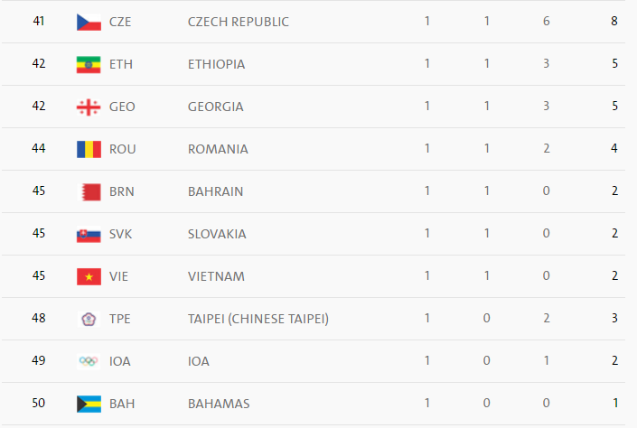This screenshot has width=637, height=428.
Task: Click the SVK country code
Action: tap(120, 234)
